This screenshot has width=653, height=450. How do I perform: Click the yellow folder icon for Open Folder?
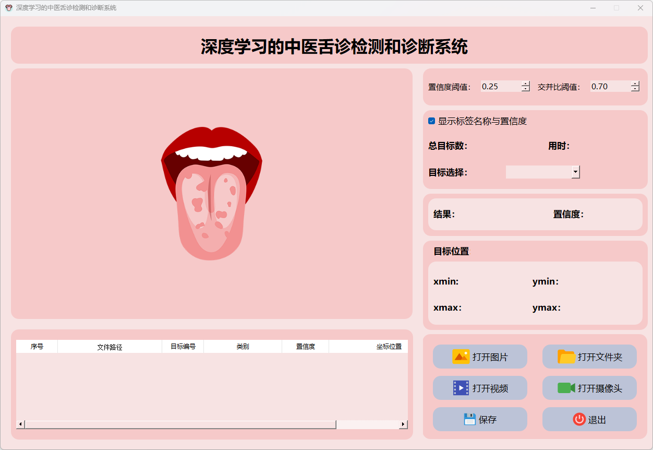[x=566, y=357]
